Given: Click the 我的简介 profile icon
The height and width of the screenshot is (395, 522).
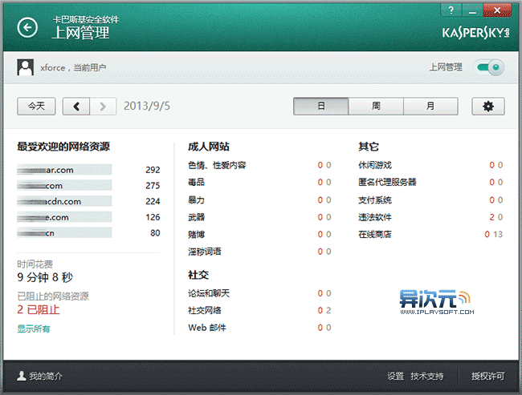Looking at the screenshot, I should (21, 376).
